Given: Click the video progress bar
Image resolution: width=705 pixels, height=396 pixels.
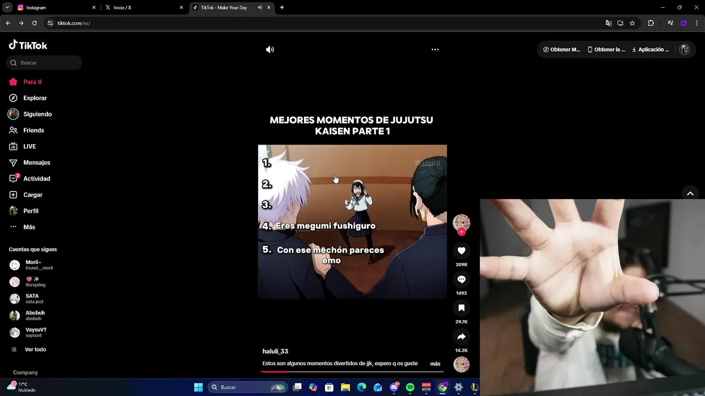Looking at the screenshot, I should [352, 371].
